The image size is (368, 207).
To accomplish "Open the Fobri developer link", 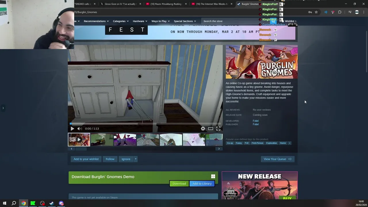I will pos(256,121).
